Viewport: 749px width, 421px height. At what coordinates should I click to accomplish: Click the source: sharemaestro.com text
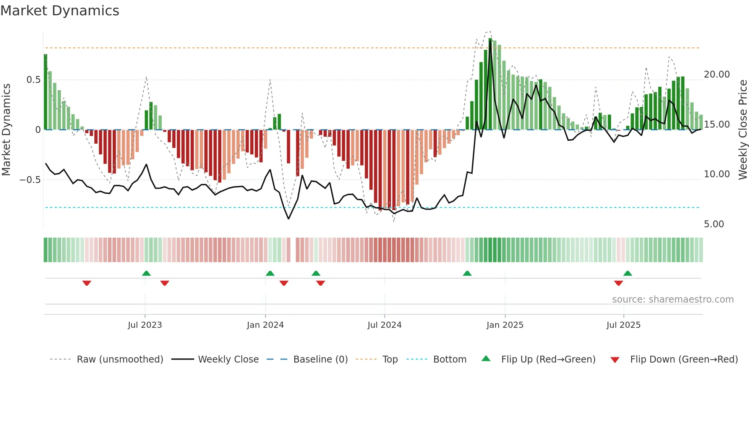pyautogui.click(x=673, y=300)
